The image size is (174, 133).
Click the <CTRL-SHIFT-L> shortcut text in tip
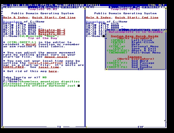pos(22,42)
